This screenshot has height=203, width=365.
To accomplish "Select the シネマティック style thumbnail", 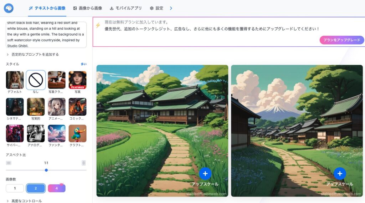I will (x=15, y=107).
